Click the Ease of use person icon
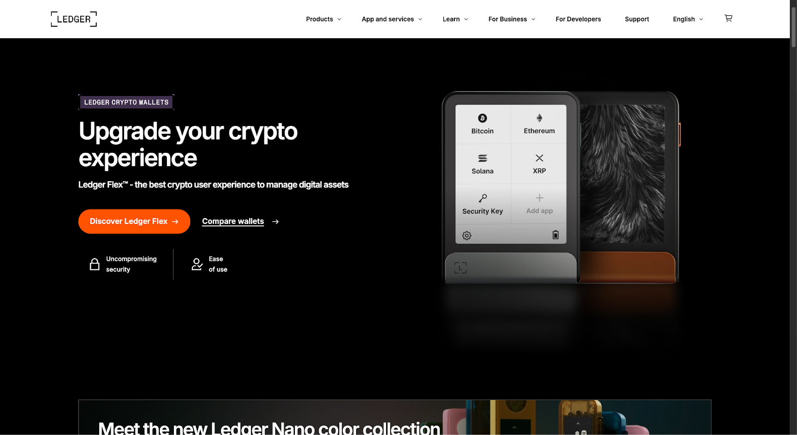 coord(197,264)
